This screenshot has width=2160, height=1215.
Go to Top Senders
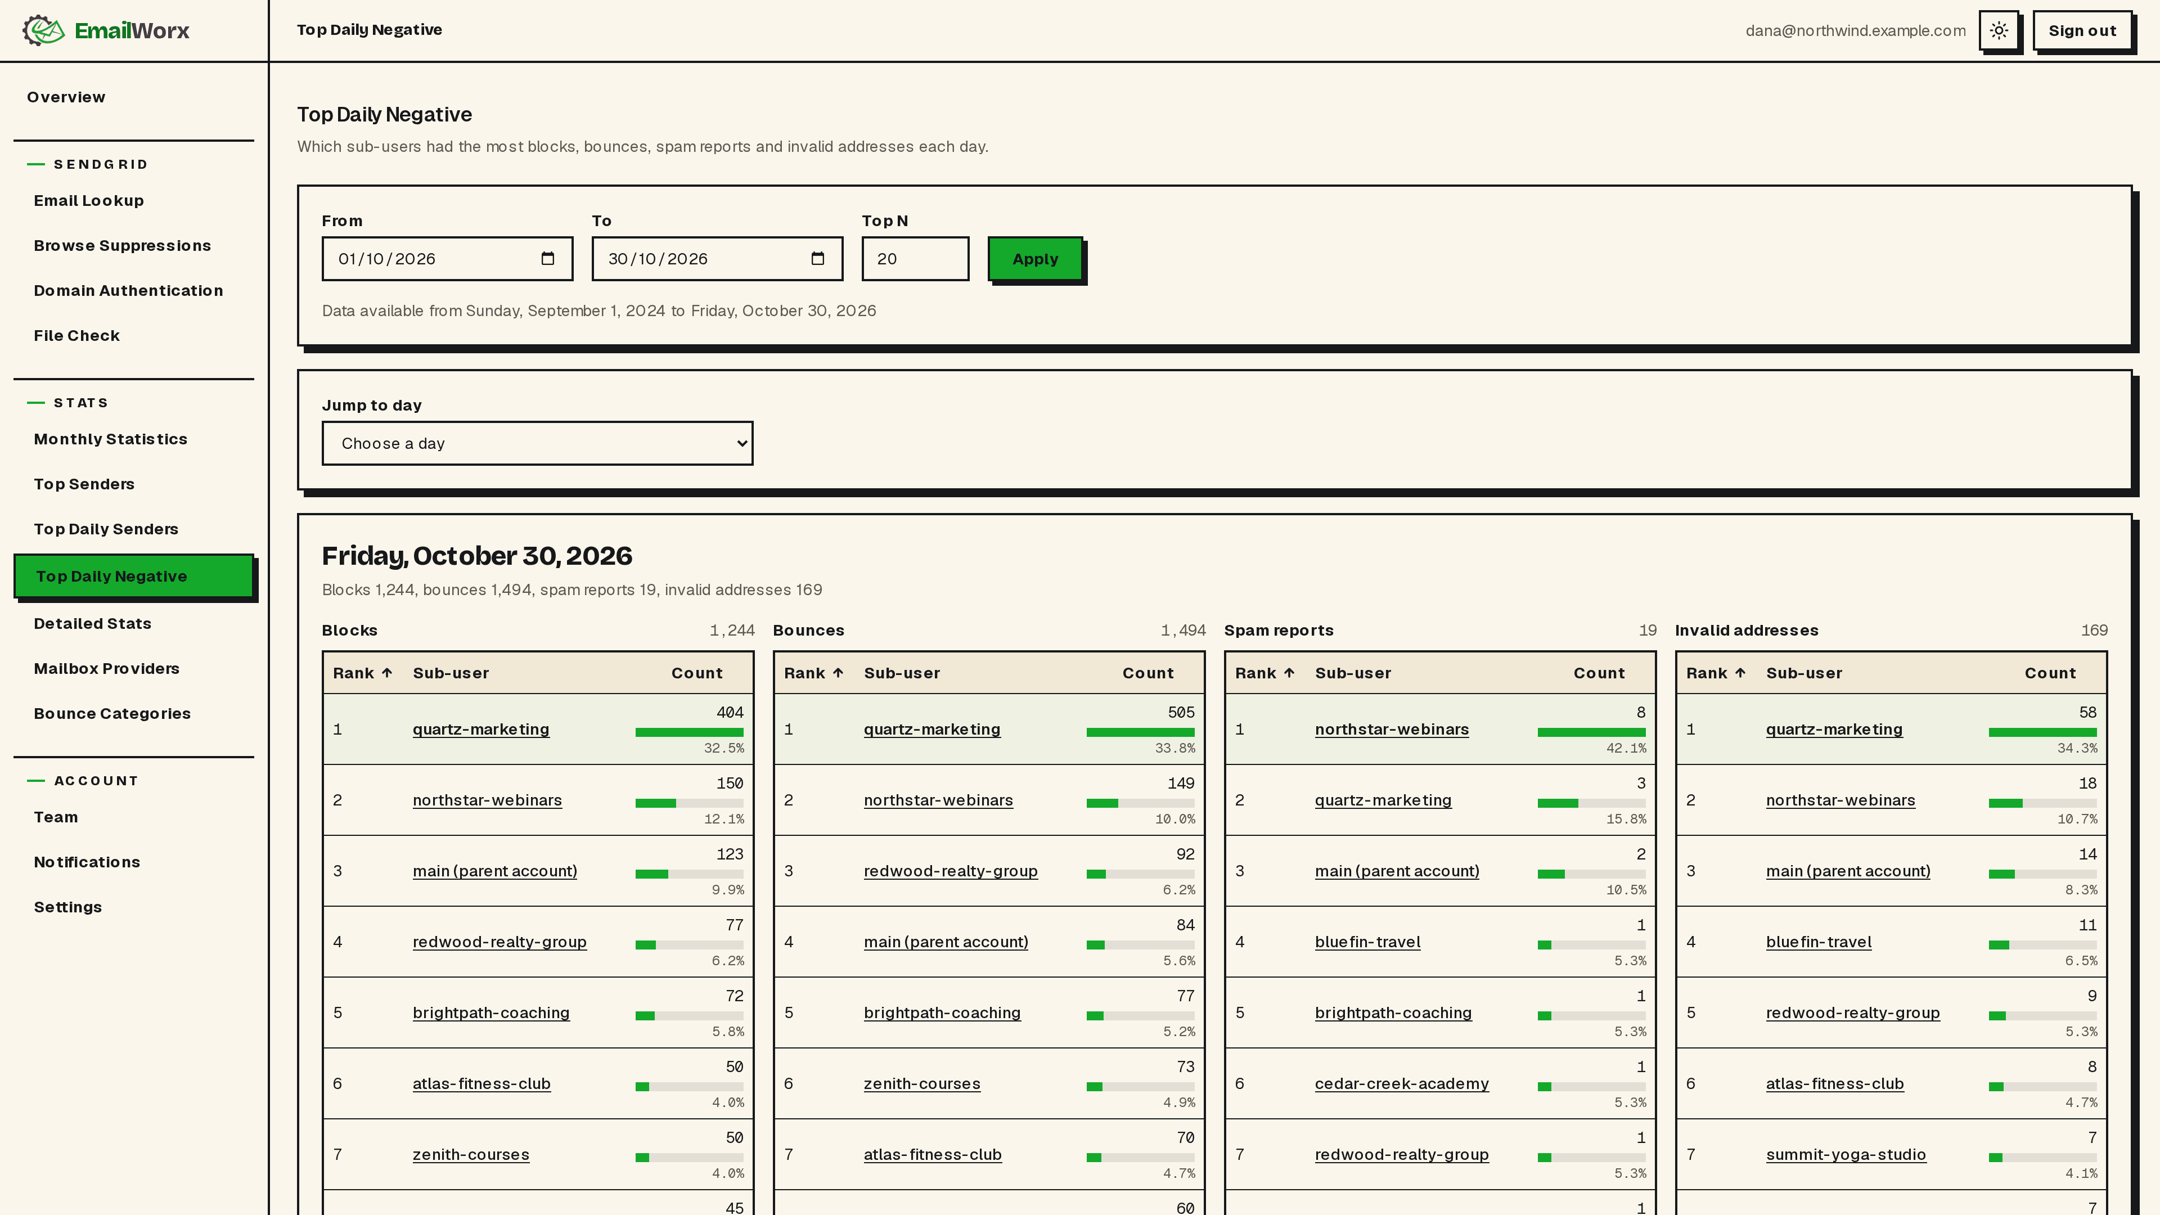pyautogui.click(x=84, y=484)
